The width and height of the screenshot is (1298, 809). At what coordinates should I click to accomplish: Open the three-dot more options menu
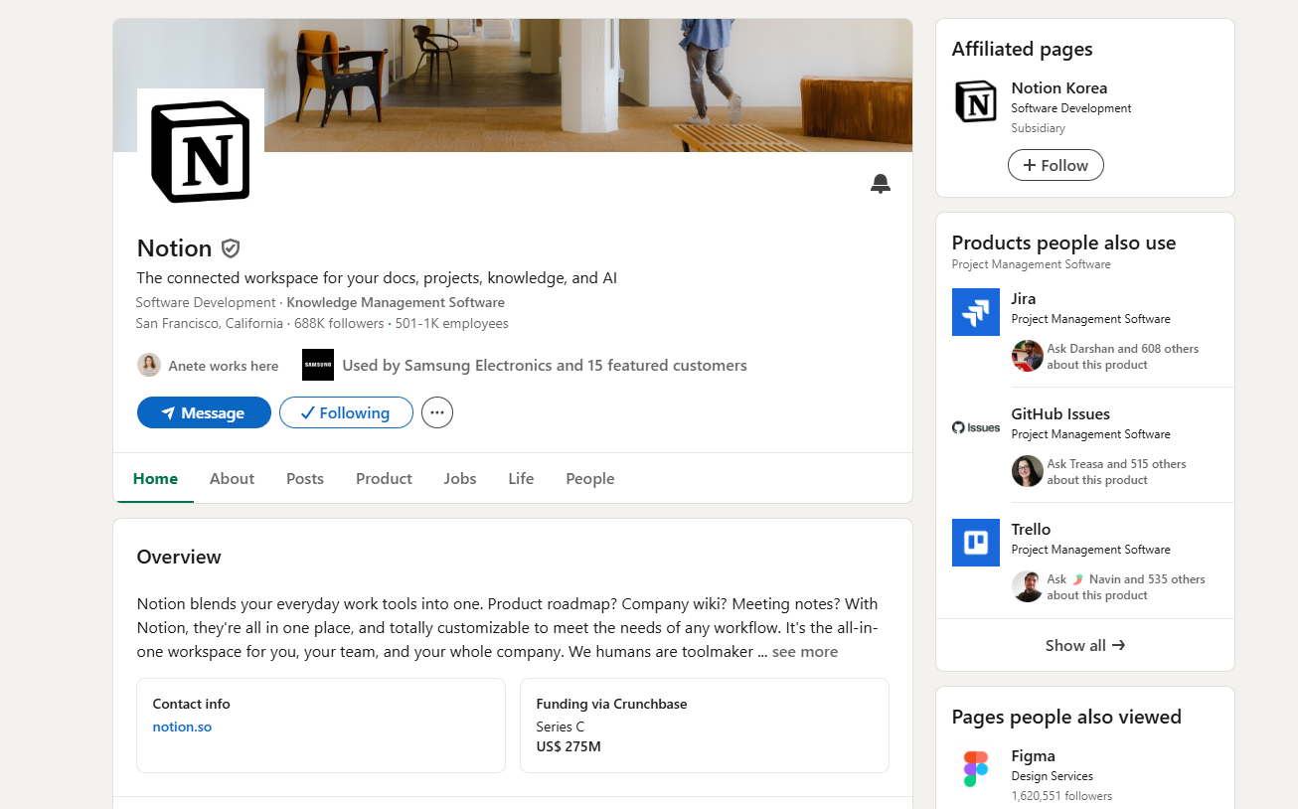[437, 412]
